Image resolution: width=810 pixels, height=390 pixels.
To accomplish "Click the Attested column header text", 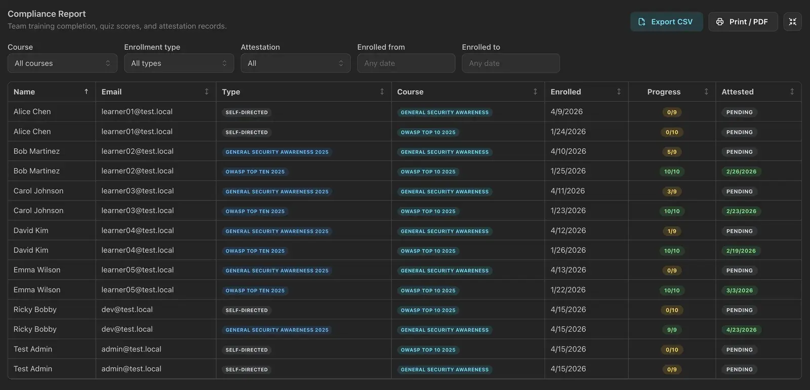I will tap(738, 92).
